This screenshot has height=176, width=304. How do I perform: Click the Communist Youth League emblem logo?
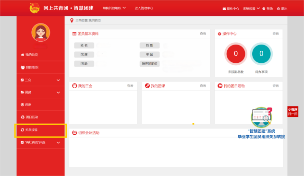(35, 8)
